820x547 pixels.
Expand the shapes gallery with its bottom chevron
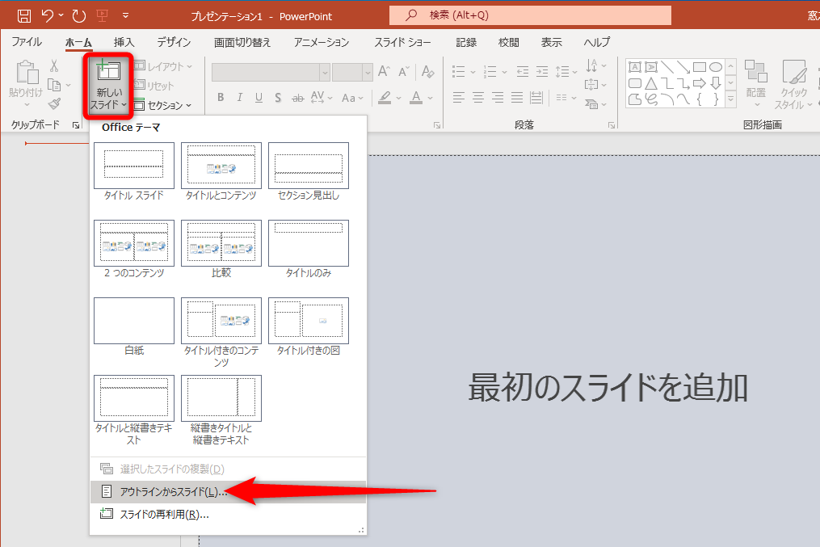click(730, 98)
